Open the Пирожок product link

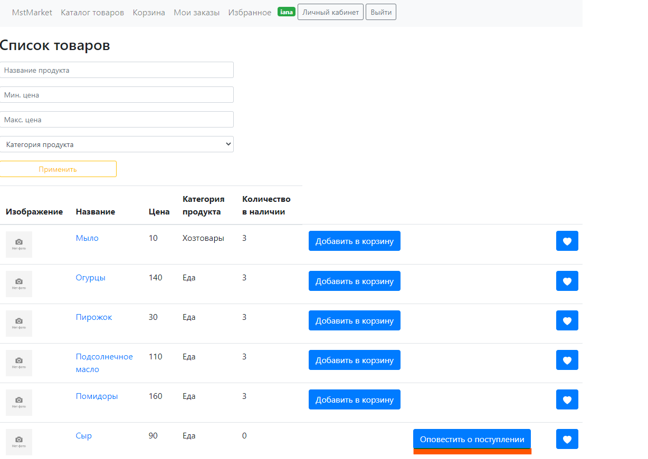click(94, 317)
